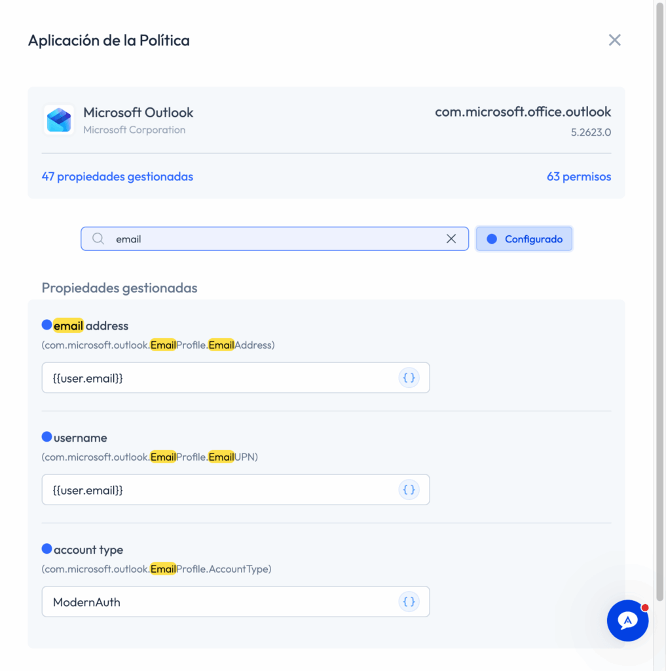Viewport: 666px width, 671px height.
Task: Open the 47 propiedades gestionadas link
Action: point(117,176)
